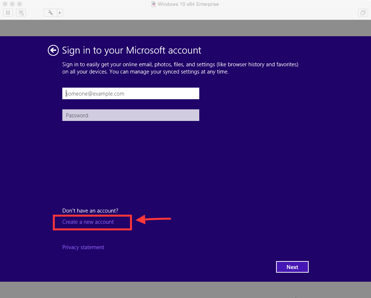Open Create a new account link
The height and width of the screenshot is (298, 371).
point(88,222)
